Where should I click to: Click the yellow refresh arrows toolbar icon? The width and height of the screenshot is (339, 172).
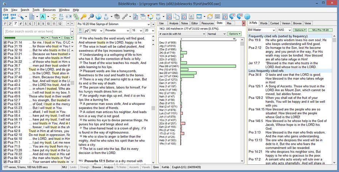click(x=210, y=16)
